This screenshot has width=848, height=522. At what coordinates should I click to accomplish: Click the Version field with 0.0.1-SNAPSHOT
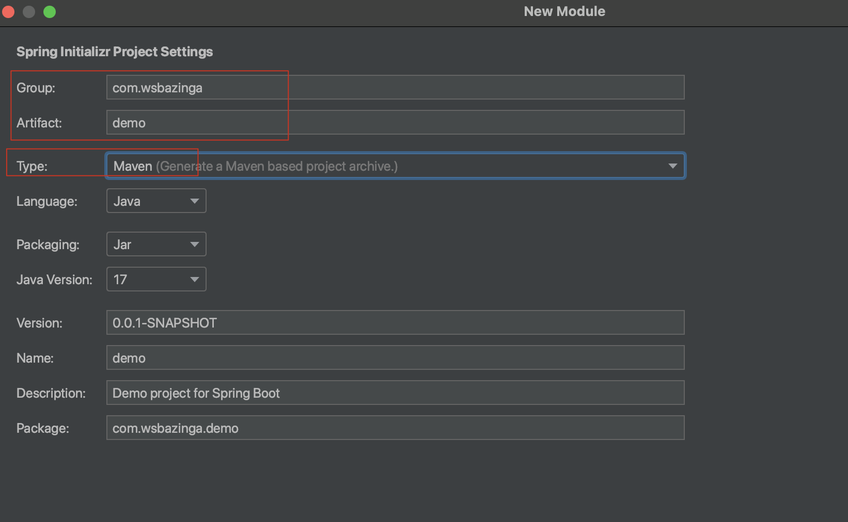coord(395,322)
